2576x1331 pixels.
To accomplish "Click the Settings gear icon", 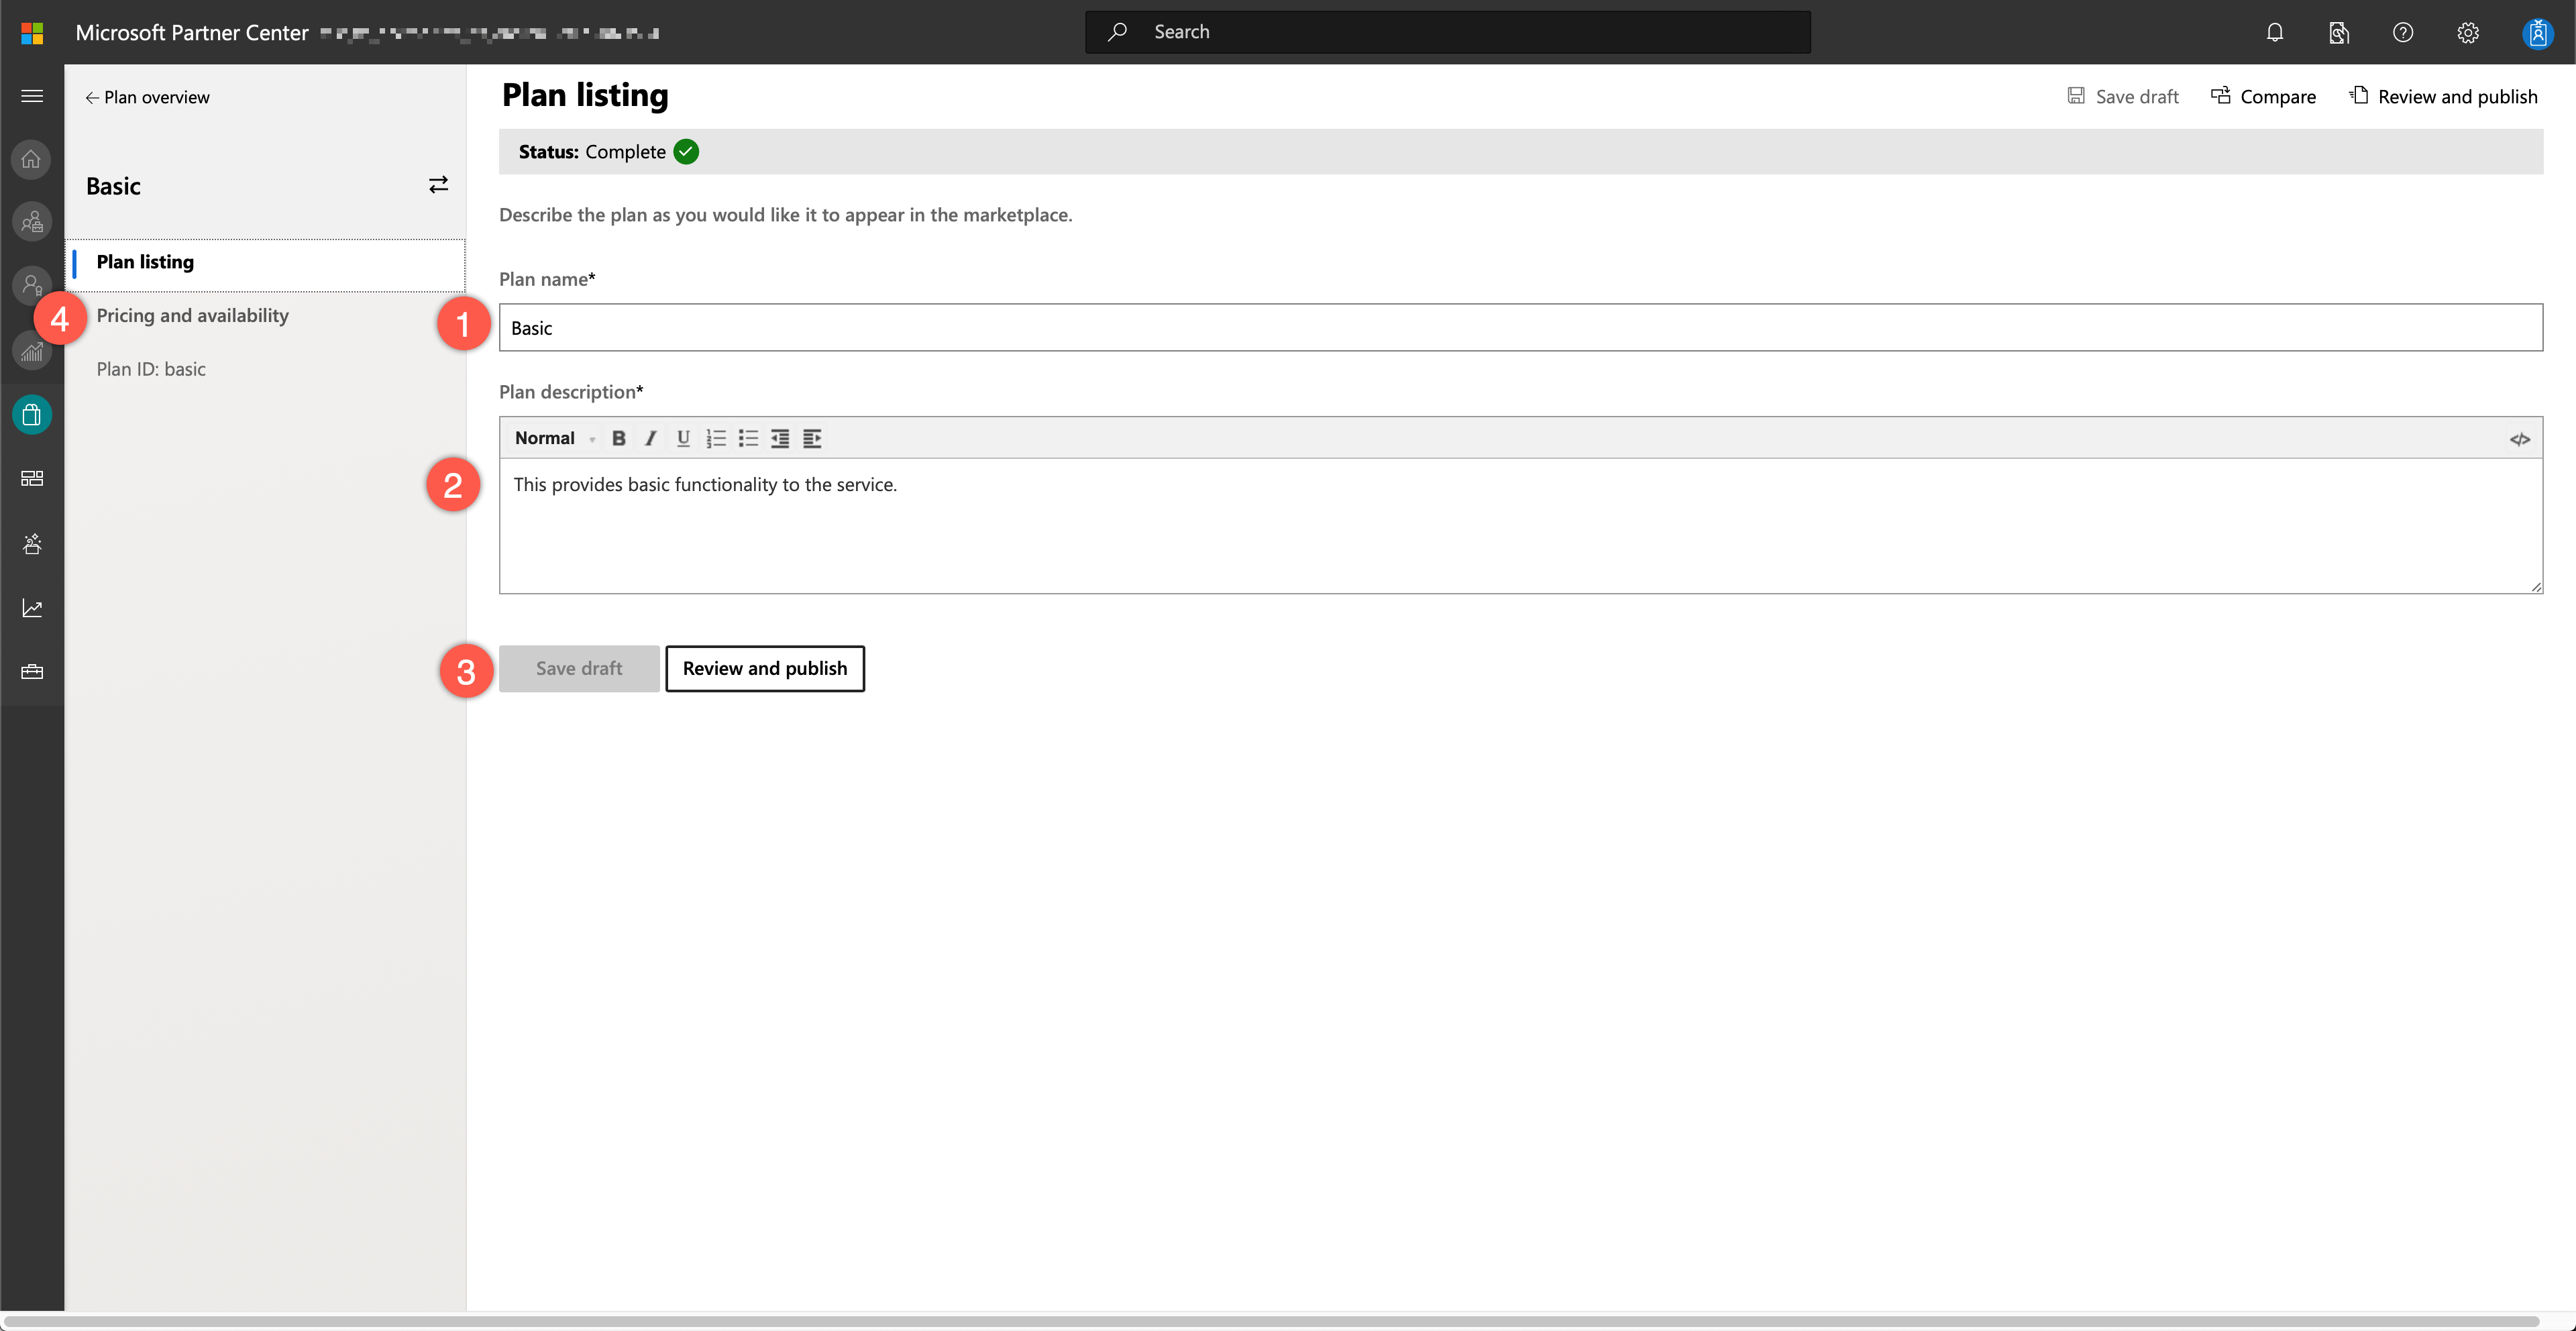I will (2469, 31).
